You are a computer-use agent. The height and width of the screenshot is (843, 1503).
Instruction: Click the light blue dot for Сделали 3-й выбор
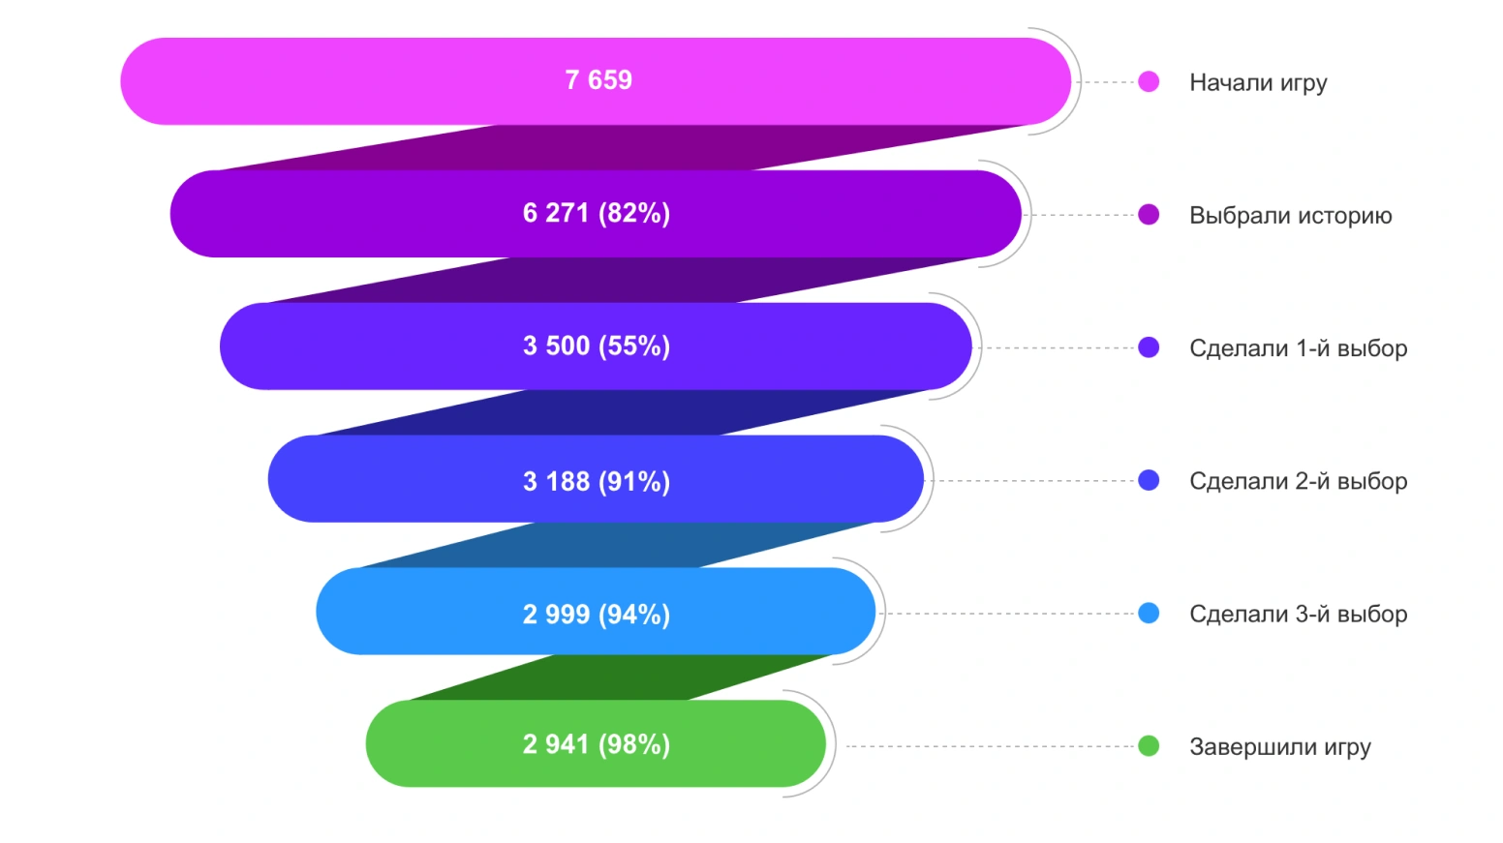click(1149, 613)
